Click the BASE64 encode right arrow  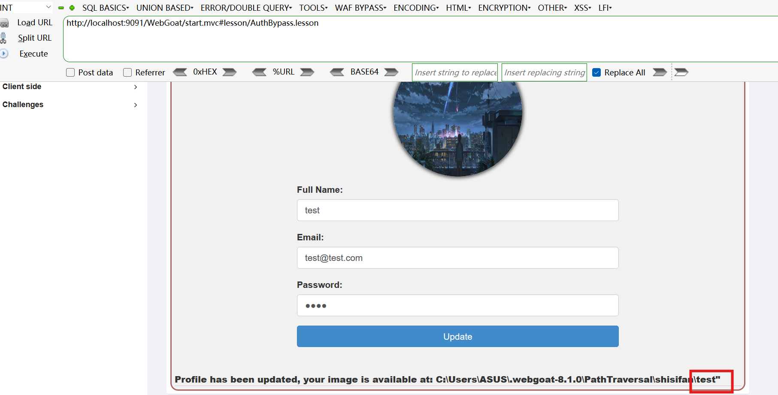pos(391,72)
